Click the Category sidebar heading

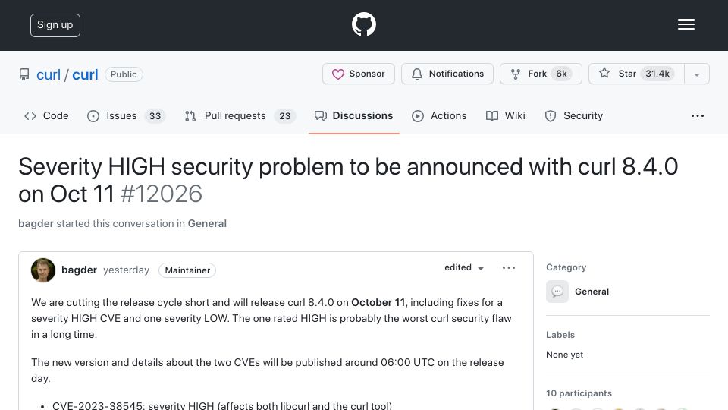(566, 267)
